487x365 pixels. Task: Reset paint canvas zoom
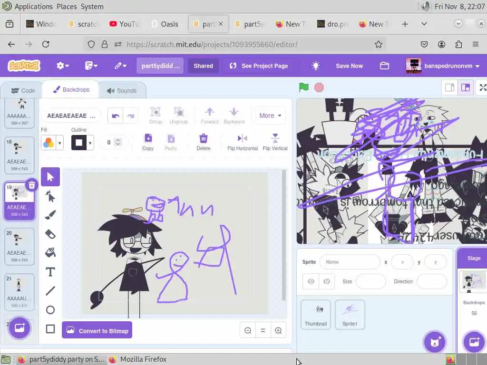pos(263,331)
